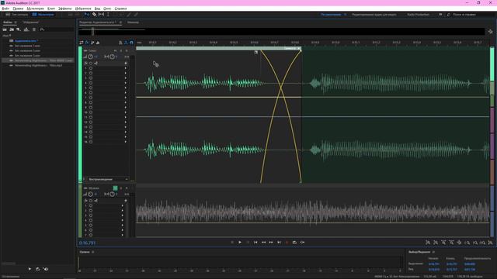The height and width of the screenshot is (279, 497).
Task: Toggle Loop icon at bottom of Files panel
Action: click(37, 269)
